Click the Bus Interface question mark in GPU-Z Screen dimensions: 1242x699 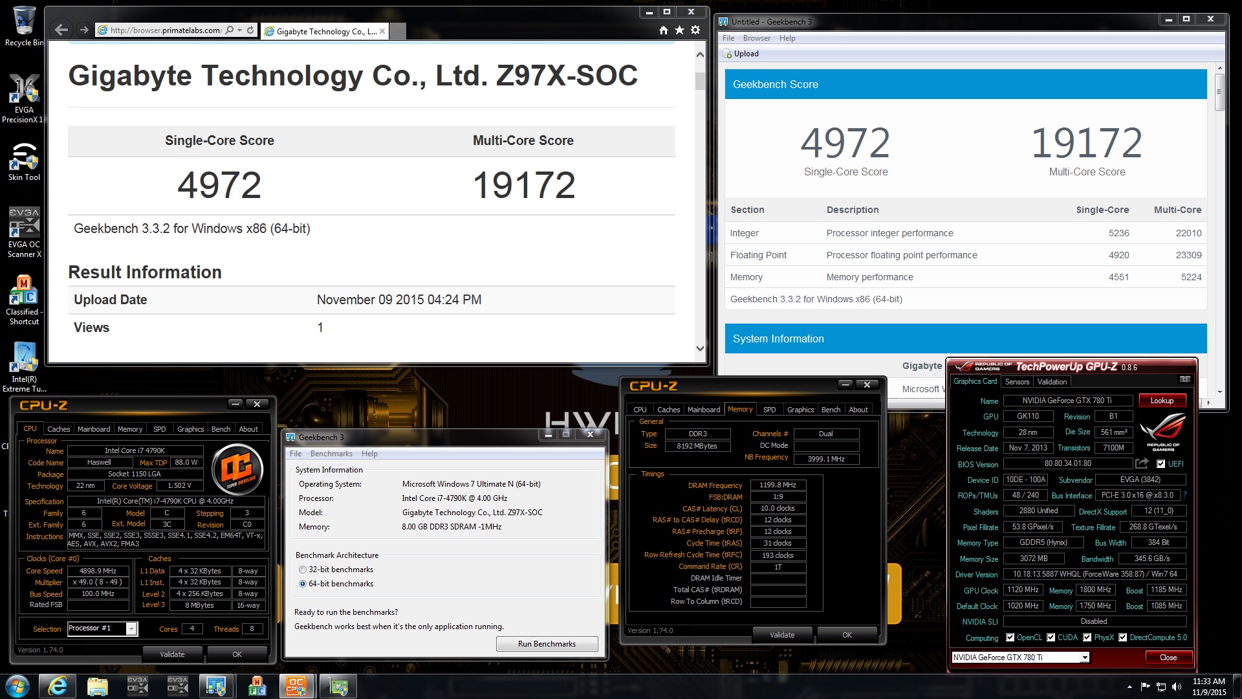click(x=1184, y=495)
